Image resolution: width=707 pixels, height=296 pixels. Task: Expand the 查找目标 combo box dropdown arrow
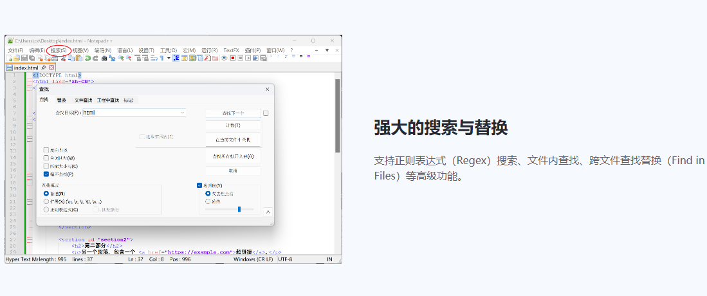tap(183, 113)
